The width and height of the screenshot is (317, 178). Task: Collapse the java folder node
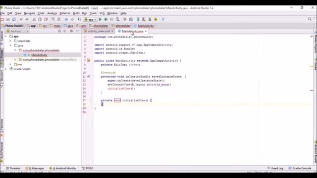pyautogui.click(x=11, y=45)
